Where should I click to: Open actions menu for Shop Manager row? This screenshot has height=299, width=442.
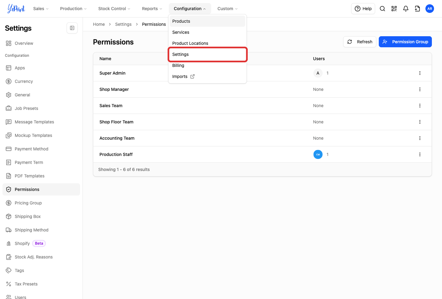point(420,89)
